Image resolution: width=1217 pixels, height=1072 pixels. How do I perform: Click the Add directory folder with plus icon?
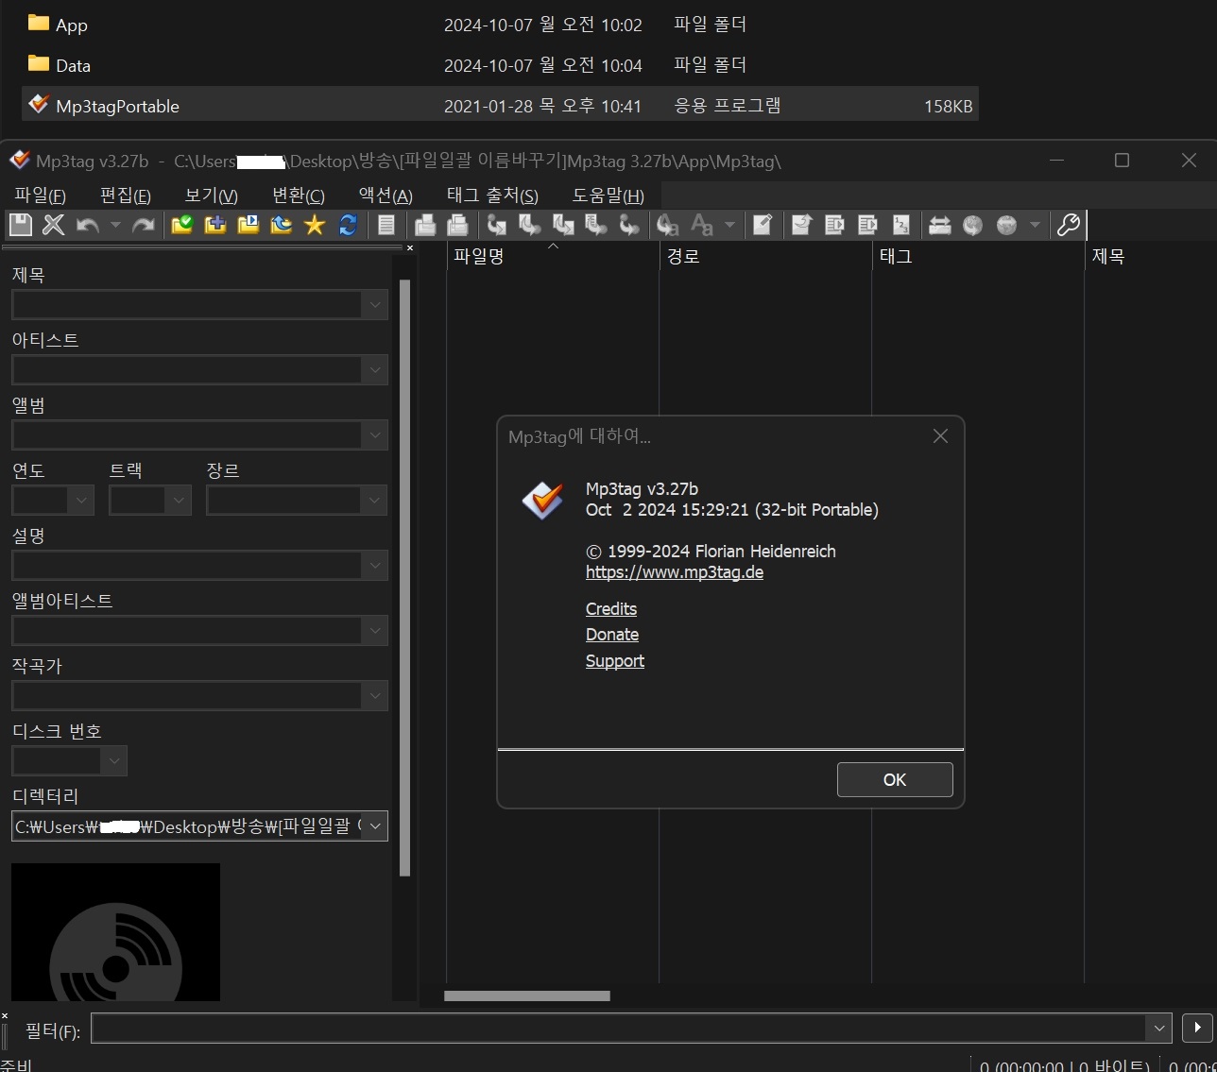215,225
